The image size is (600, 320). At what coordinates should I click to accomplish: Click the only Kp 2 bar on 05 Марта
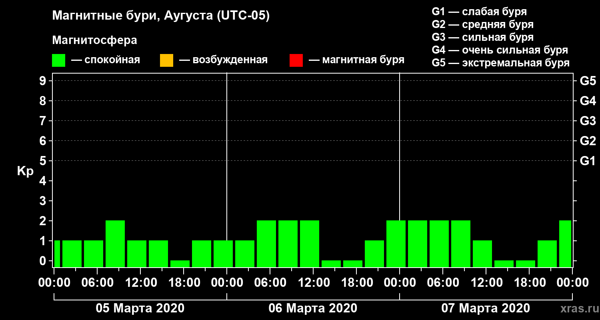tap(115, 244)
